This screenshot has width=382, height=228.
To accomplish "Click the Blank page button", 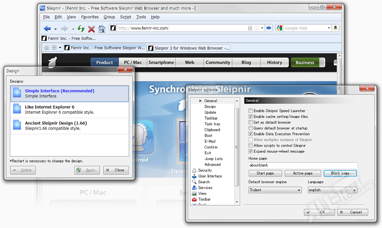I will tap(340, 173).
